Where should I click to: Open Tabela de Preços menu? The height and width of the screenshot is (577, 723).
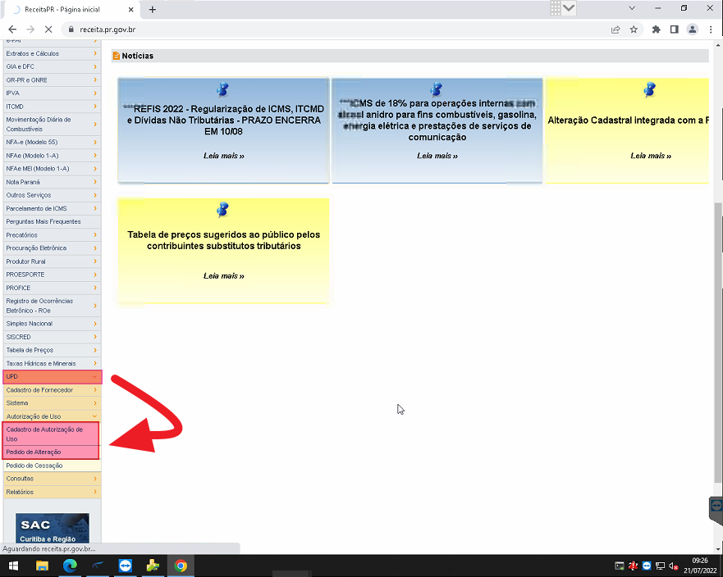(x=52, y=350)
